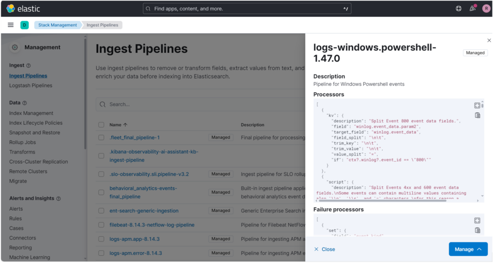The width and height of the screenshot is (493, 263).
Task: Check the filebeat-8.14.3-netflow-log-pipeline checkbox
Action: pyautogui.click(x=101, y=225)
